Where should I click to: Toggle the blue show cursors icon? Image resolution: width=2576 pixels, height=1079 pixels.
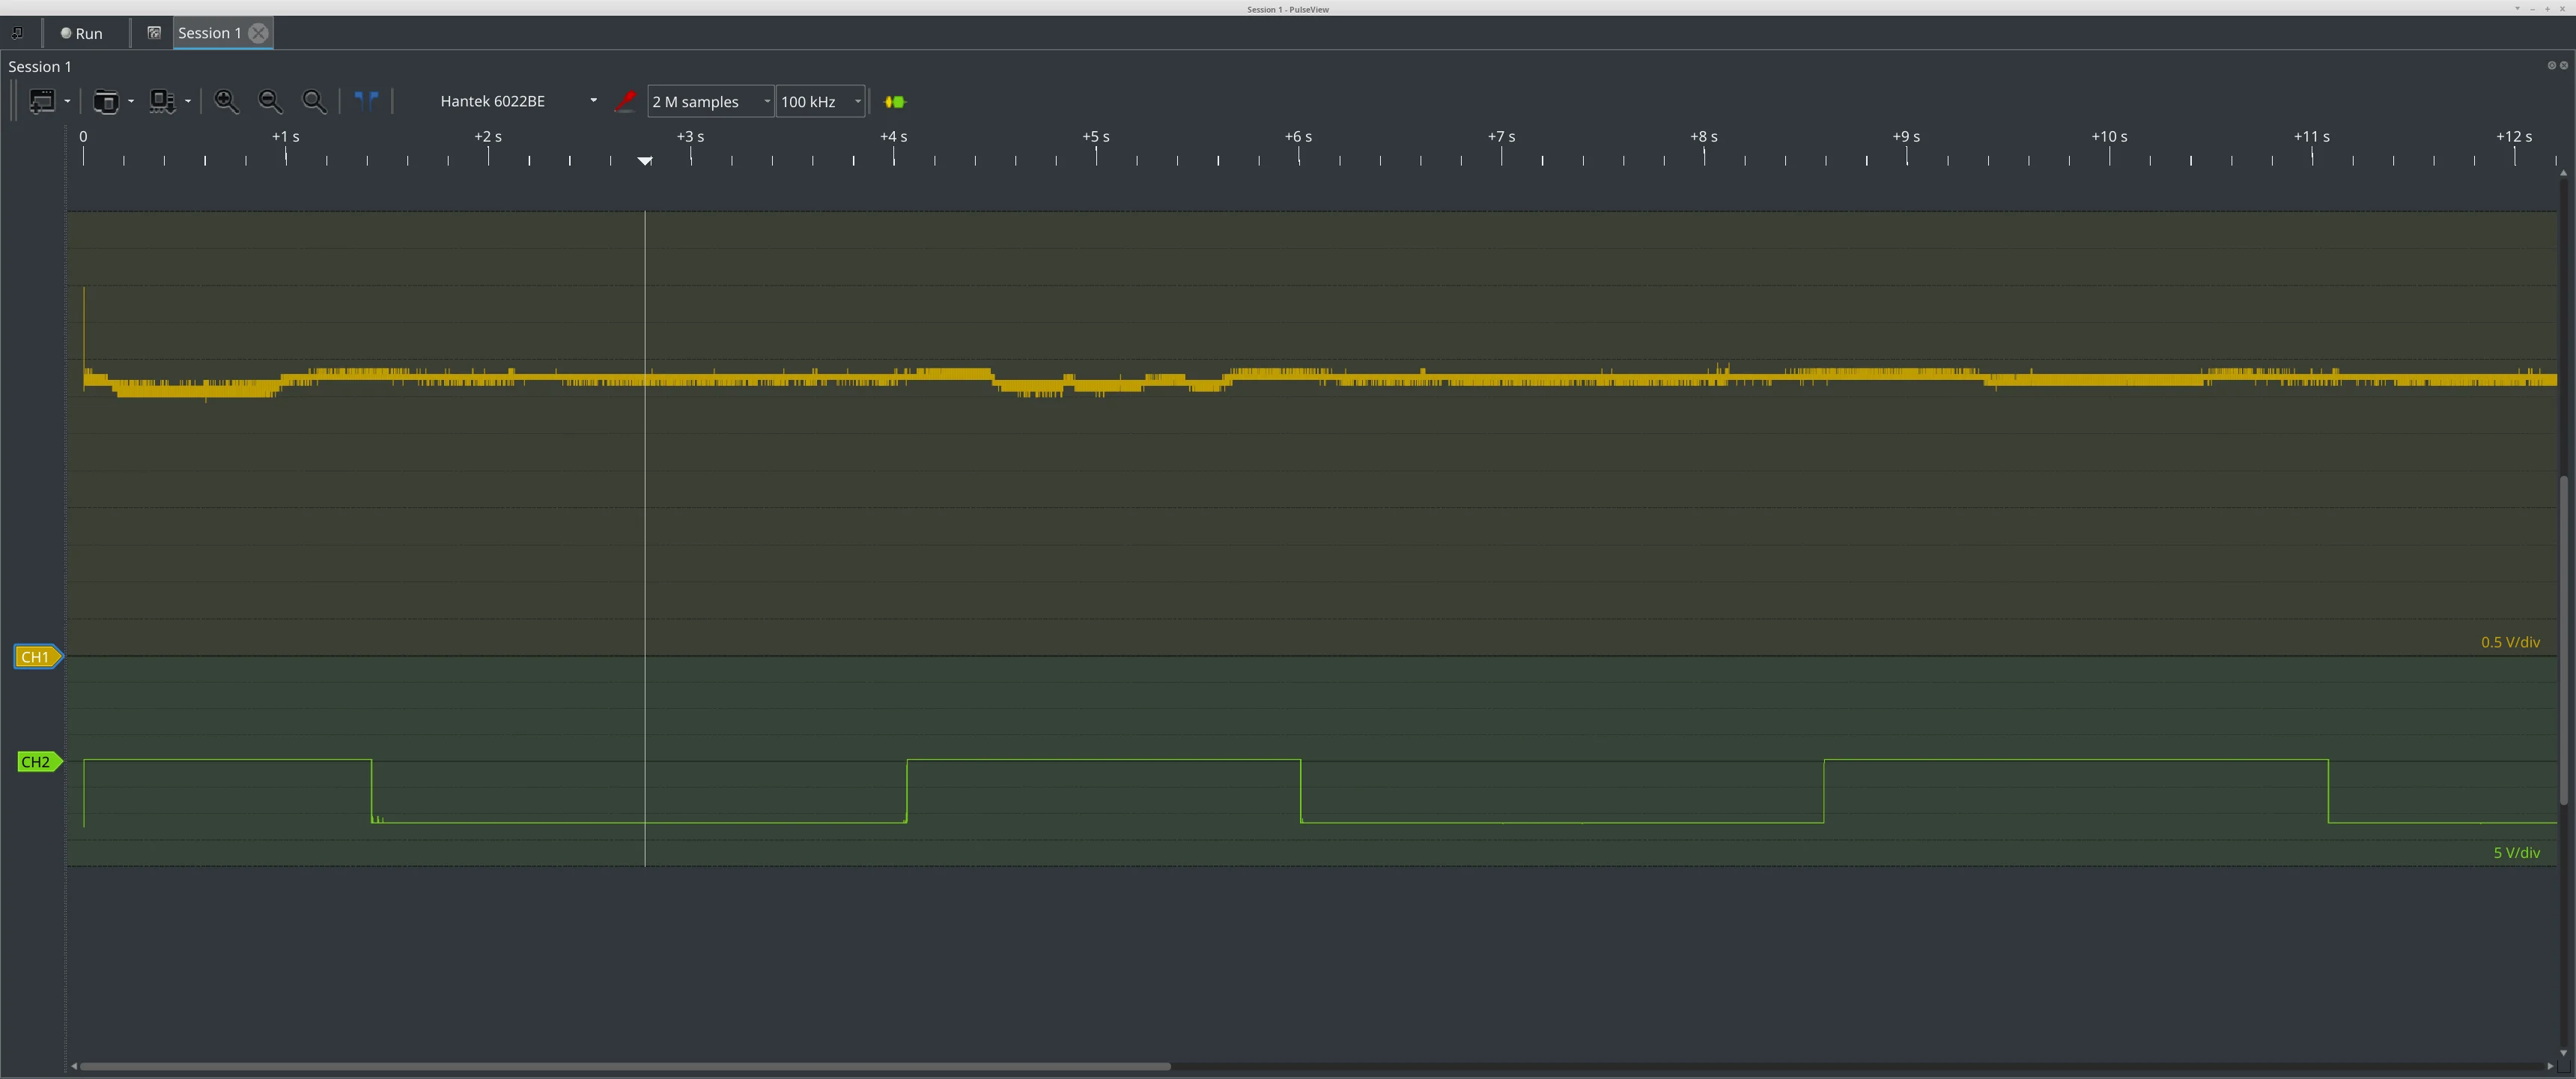(367, 101)
